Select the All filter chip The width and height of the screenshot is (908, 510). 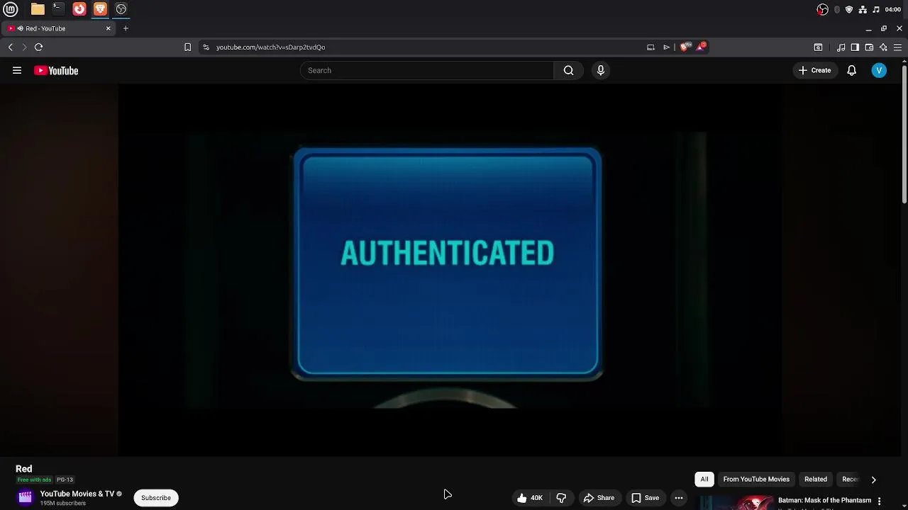tap(704, 480)
